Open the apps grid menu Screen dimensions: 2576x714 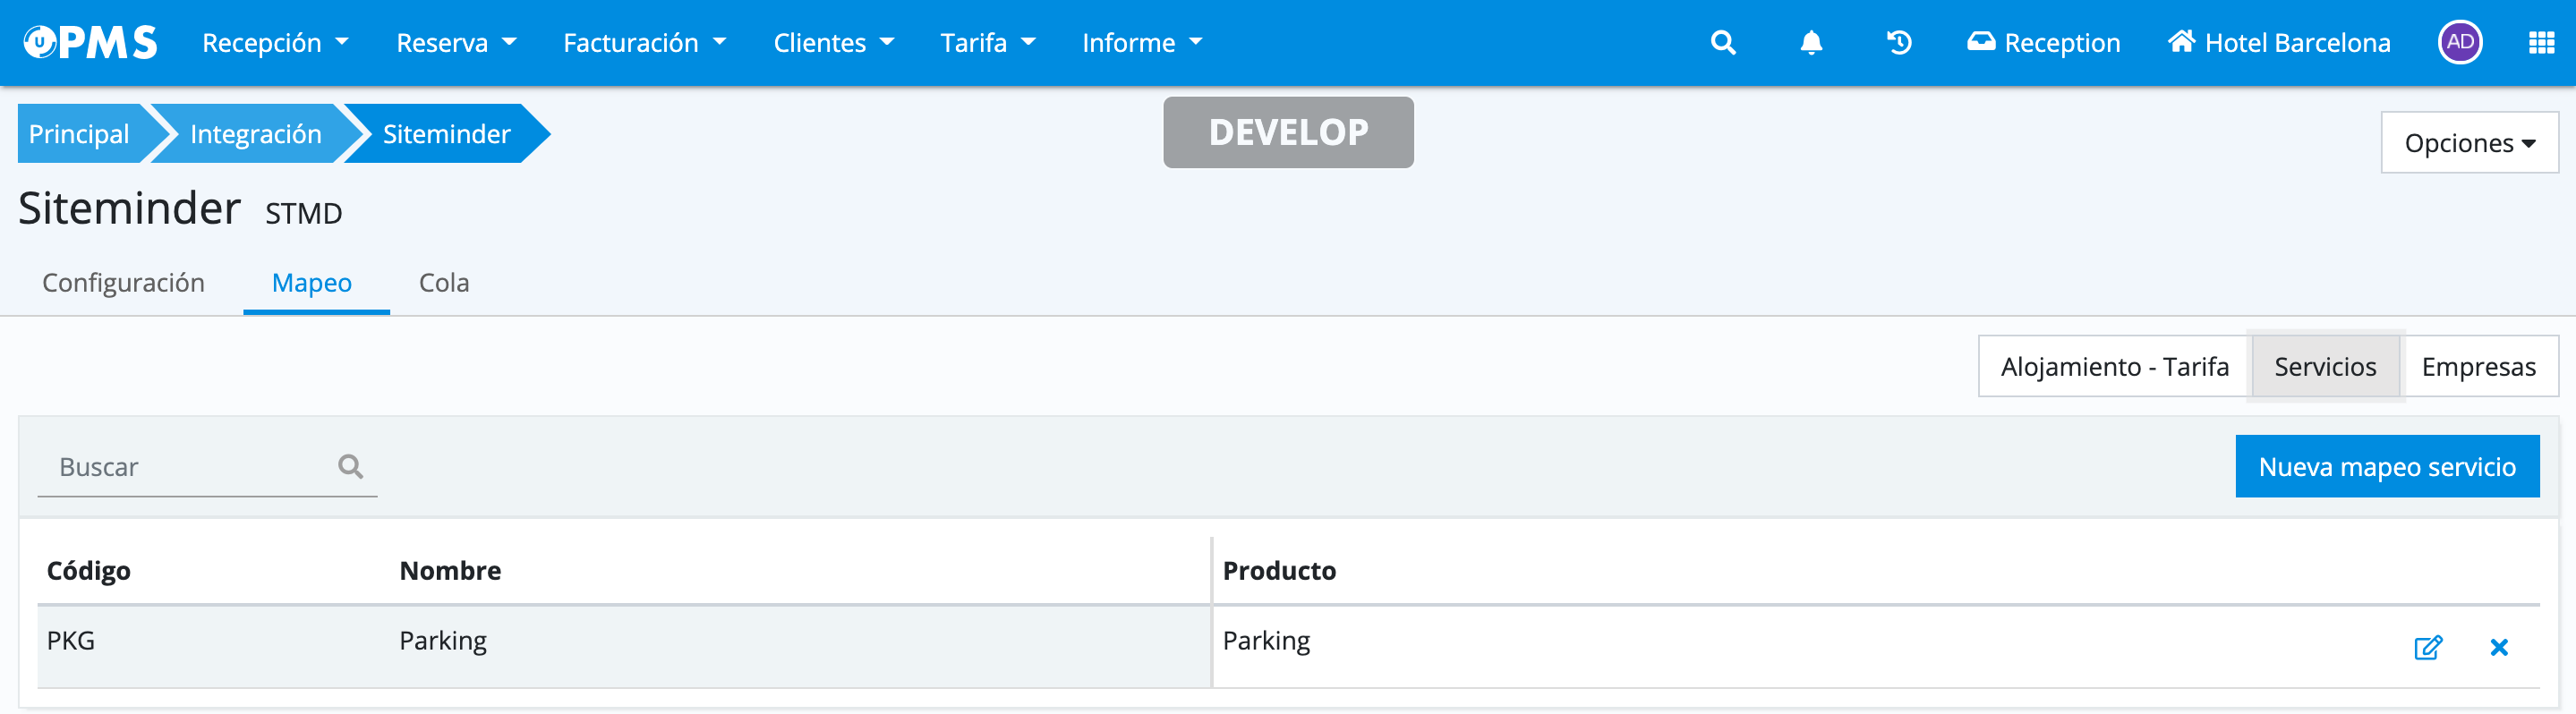[x=2540, y=43]
